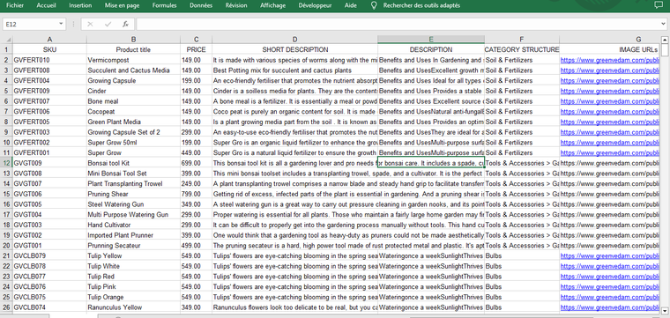The height and width of the screenshot is (318, 670).
Task: Click the vertical scrollbar up arrow
Action: (x=665, y=41)
